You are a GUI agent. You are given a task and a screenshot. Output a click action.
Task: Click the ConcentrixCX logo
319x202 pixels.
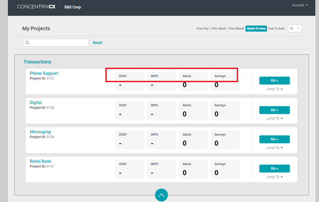(x=36, y=7)
